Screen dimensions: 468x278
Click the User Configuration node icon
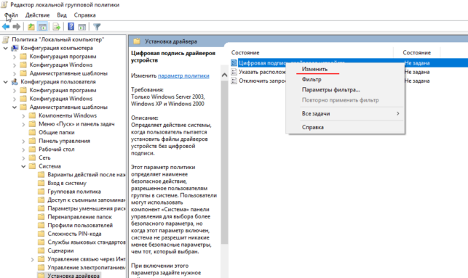click(x=15, y=81)
